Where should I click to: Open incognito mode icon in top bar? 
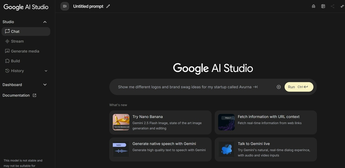(314, 6)
